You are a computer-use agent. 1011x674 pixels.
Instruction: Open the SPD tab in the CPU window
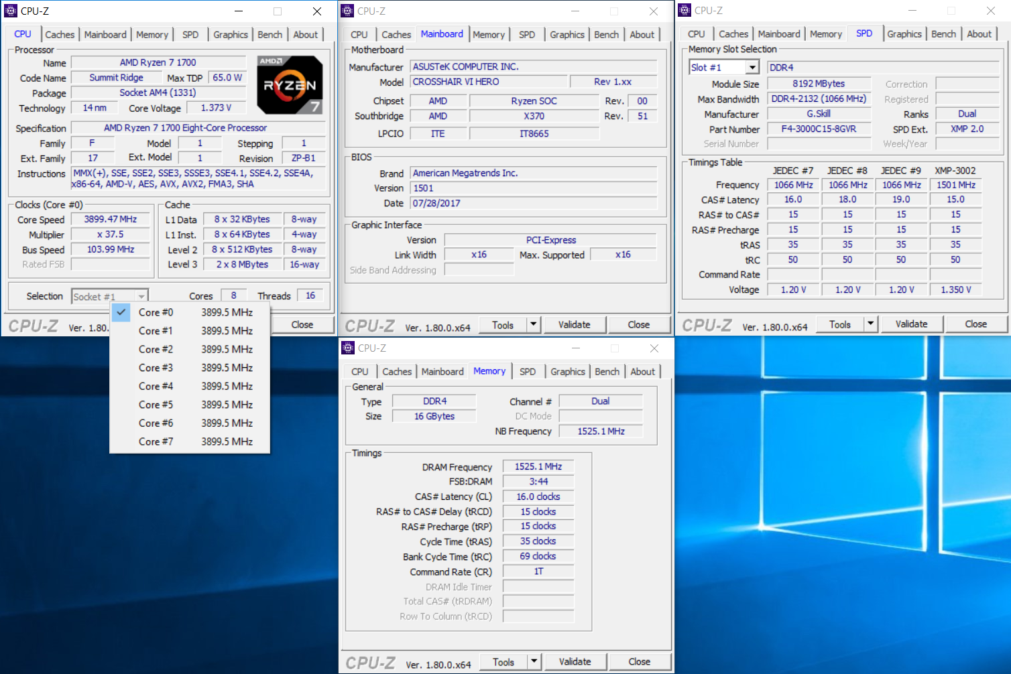coord(190,35)
